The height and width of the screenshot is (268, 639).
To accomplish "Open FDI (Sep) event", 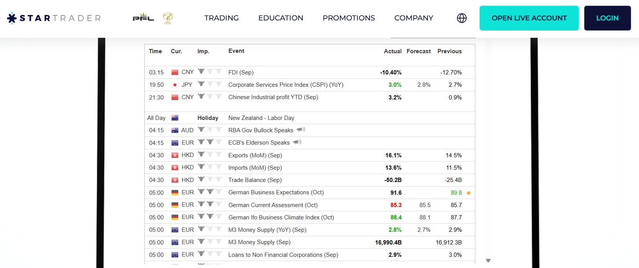I will point(241,72).
